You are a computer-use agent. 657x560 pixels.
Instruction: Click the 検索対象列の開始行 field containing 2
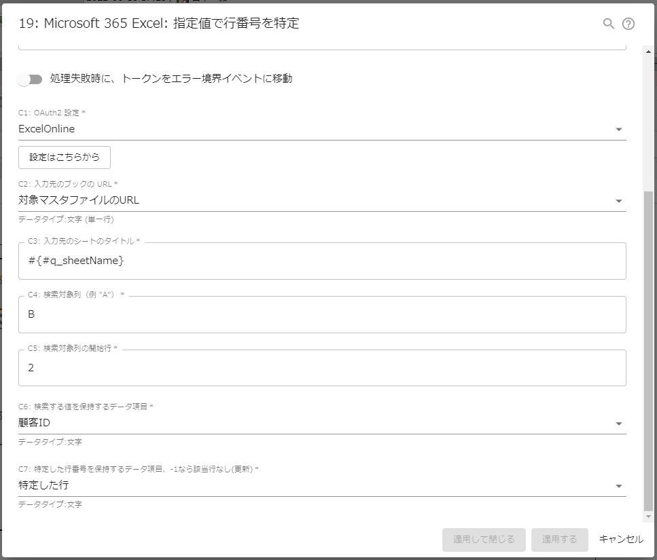coord(321,367)
